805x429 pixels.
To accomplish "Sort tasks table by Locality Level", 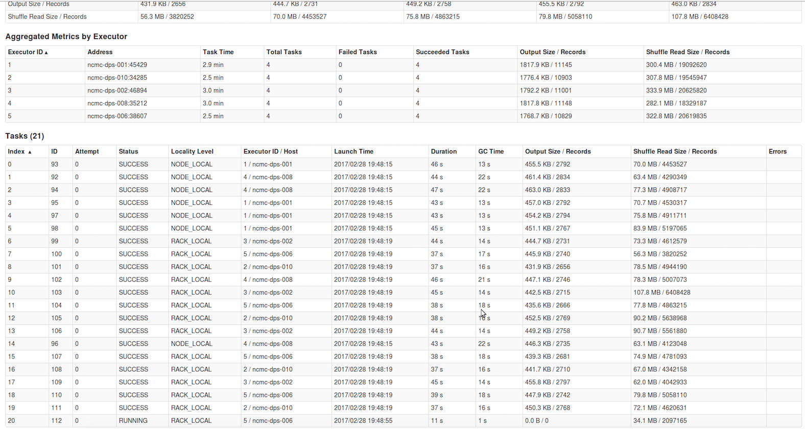I will pos(192,152).
